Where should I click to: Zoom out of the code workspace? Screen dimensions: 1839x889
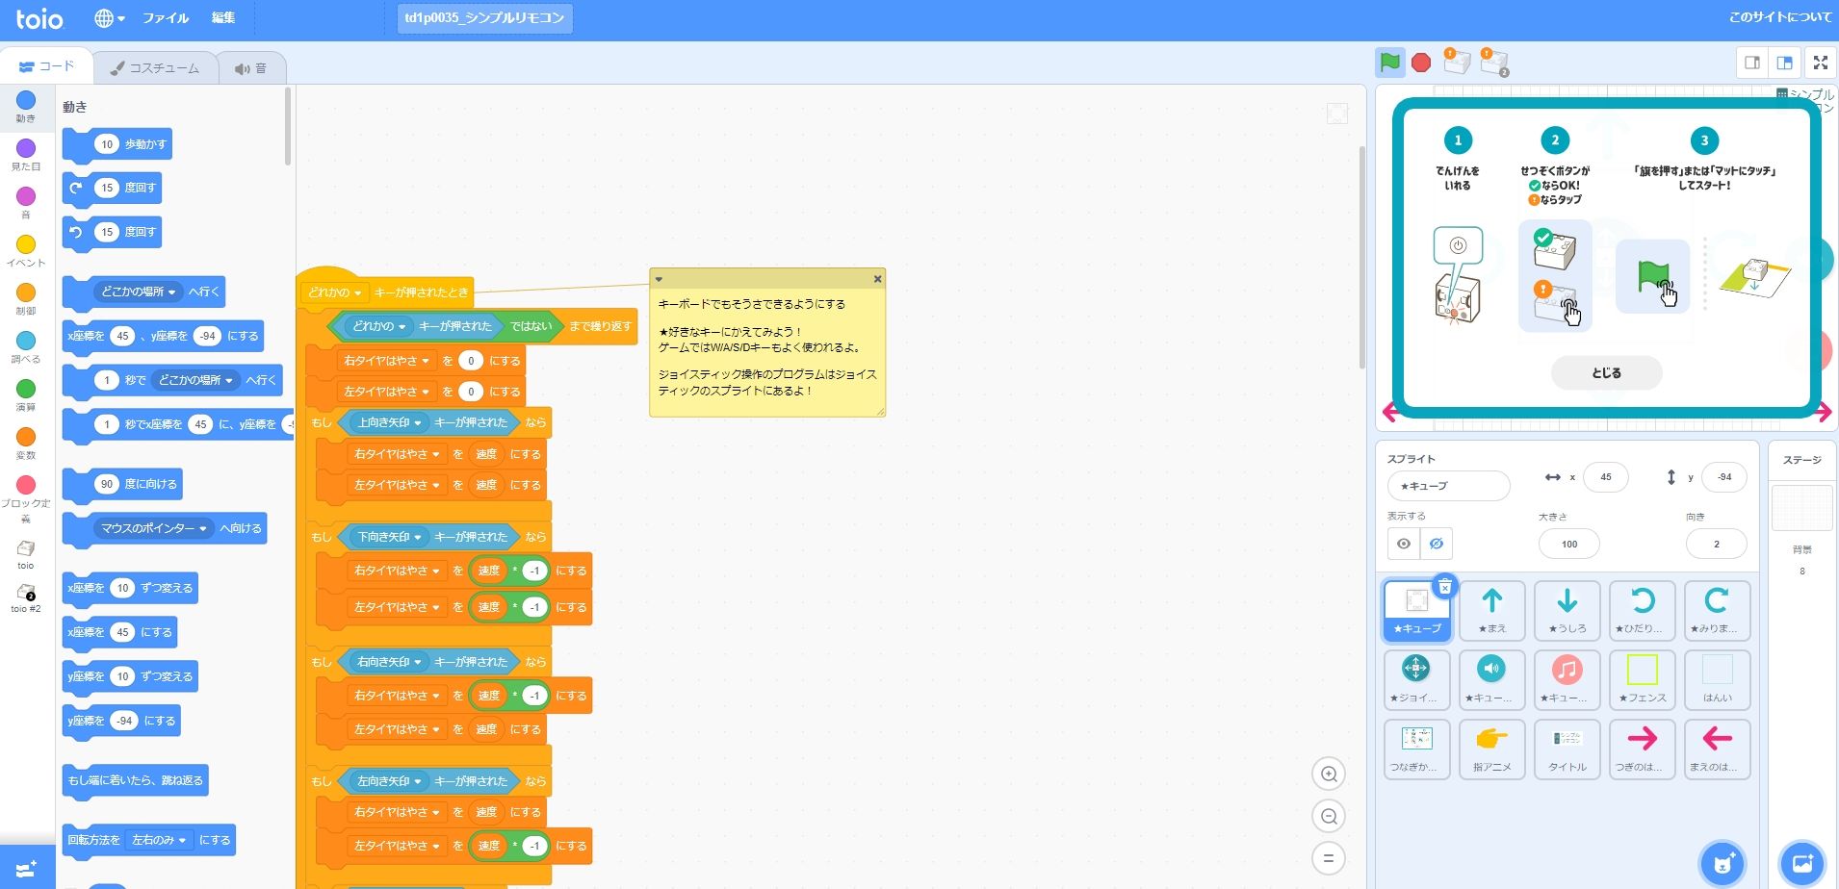point(1329,816)
